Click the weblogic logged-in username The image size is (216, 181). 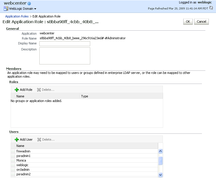coord(205,2)
